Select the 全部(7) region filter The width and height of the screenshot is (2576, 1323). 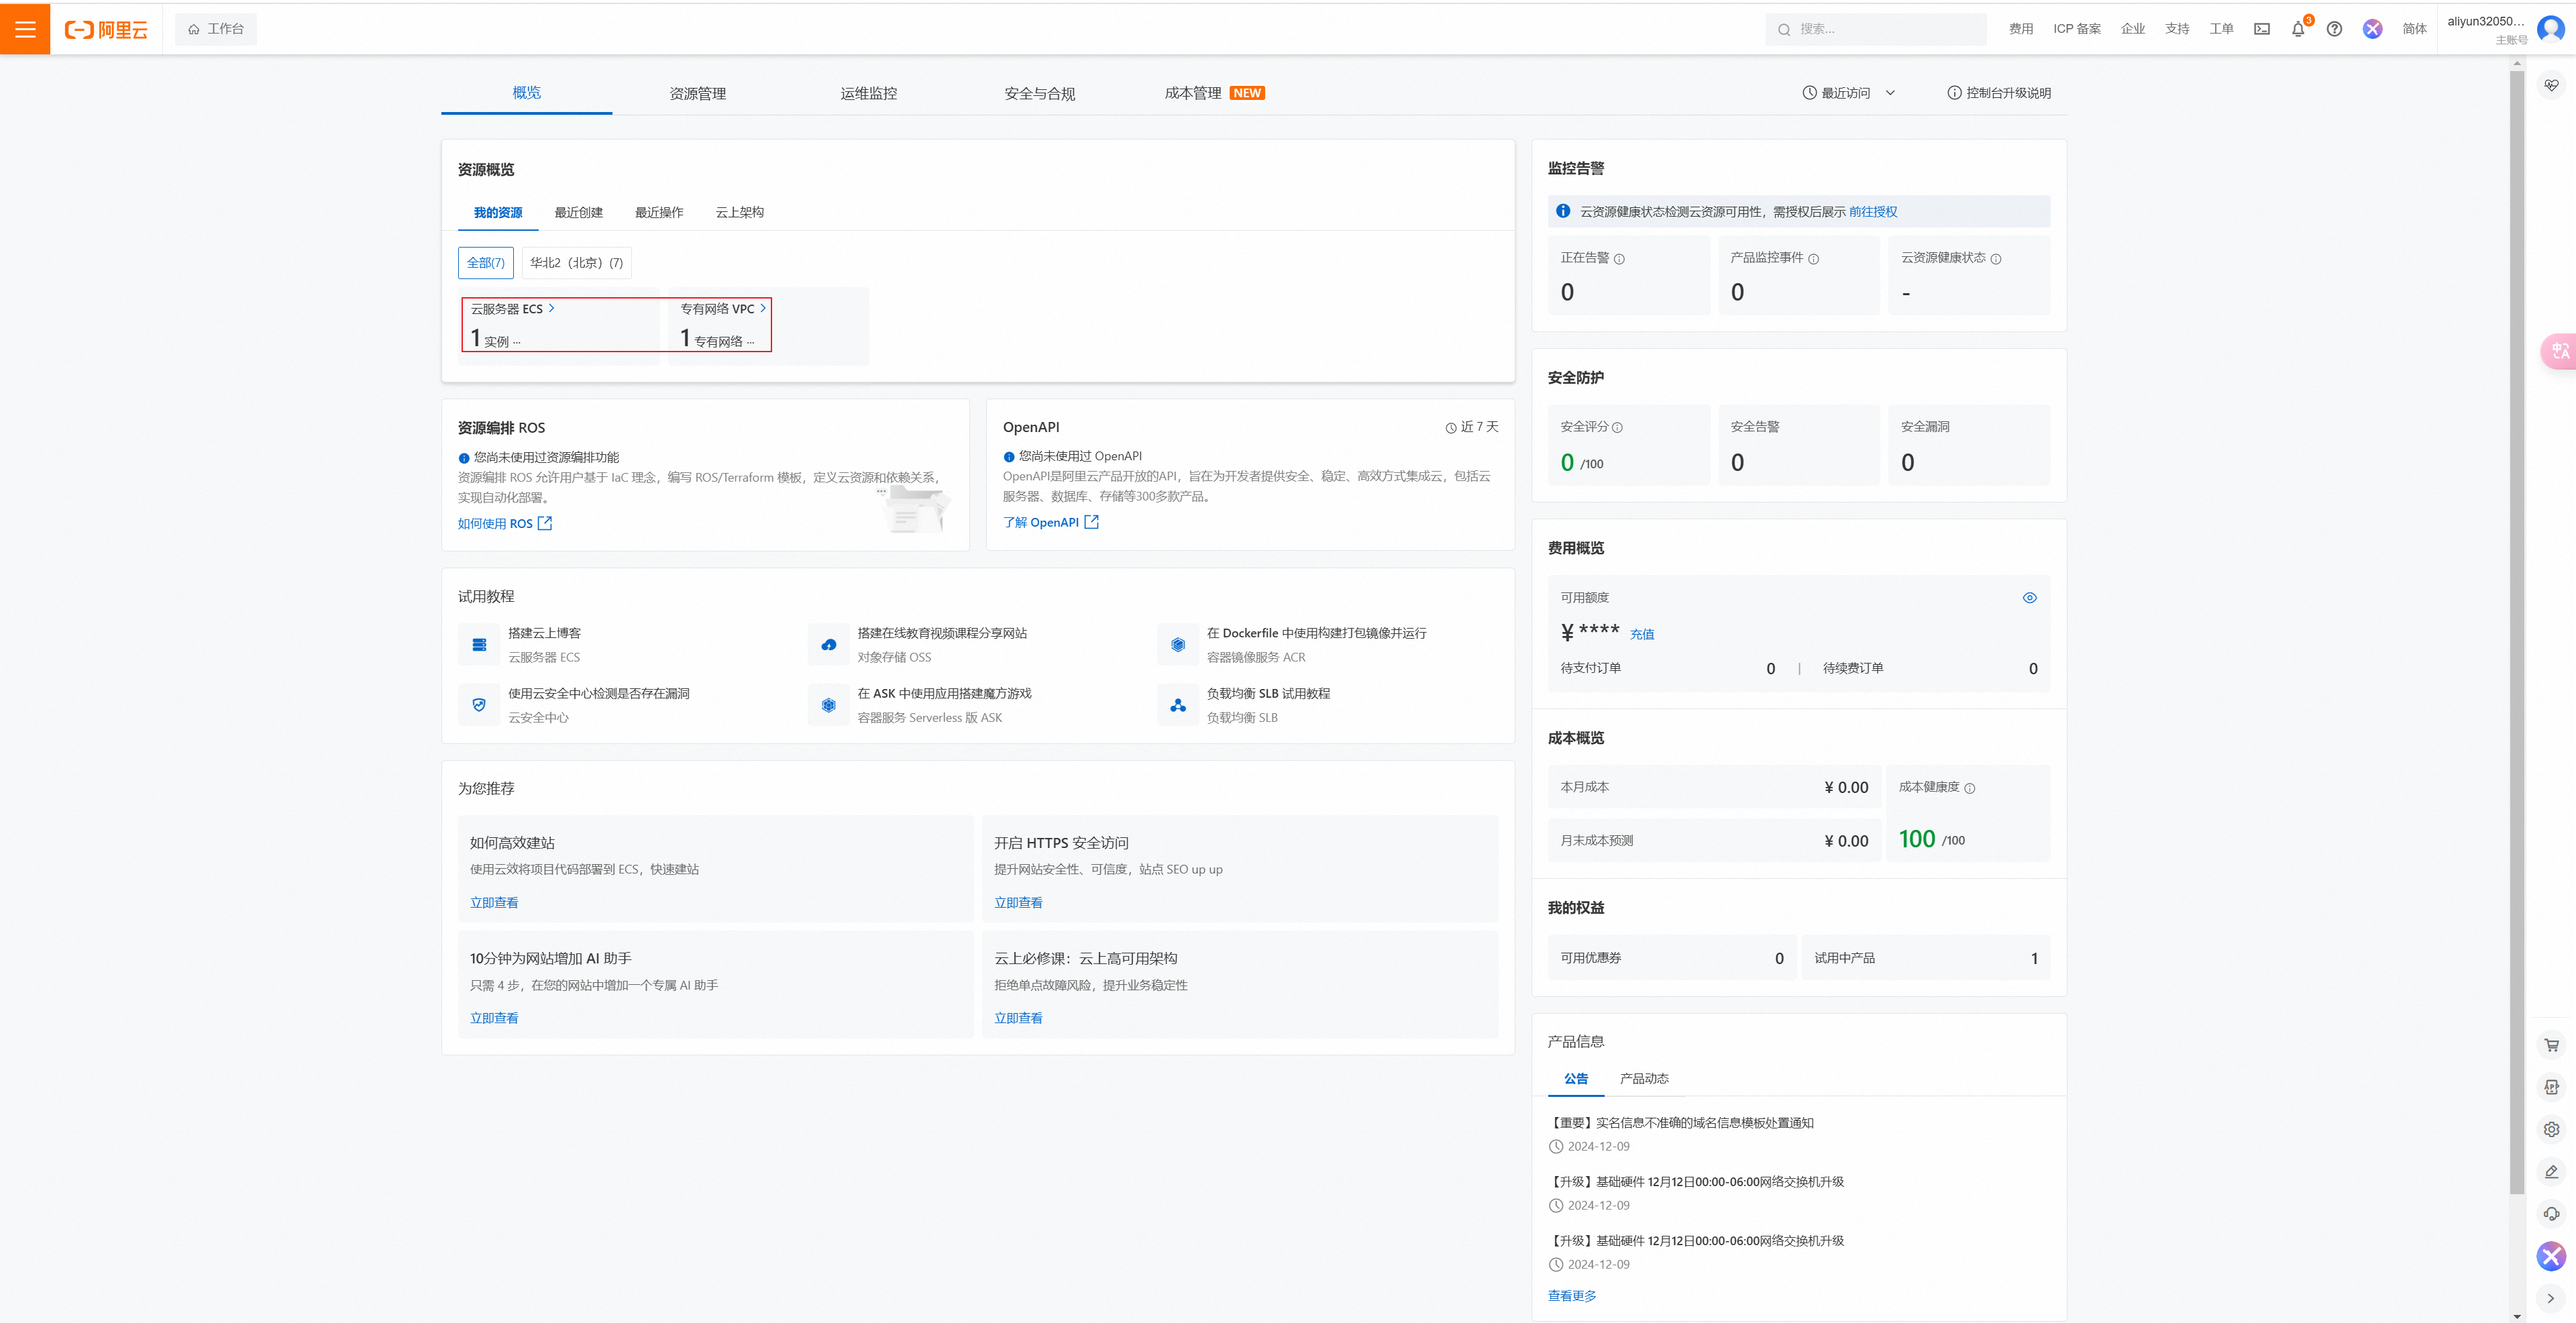point(486,263)
